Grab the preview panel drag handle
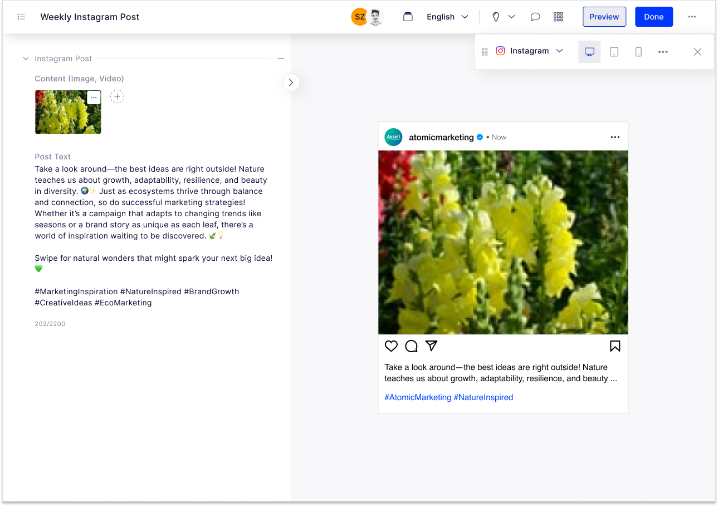718x506 pixels. point(485,51)
